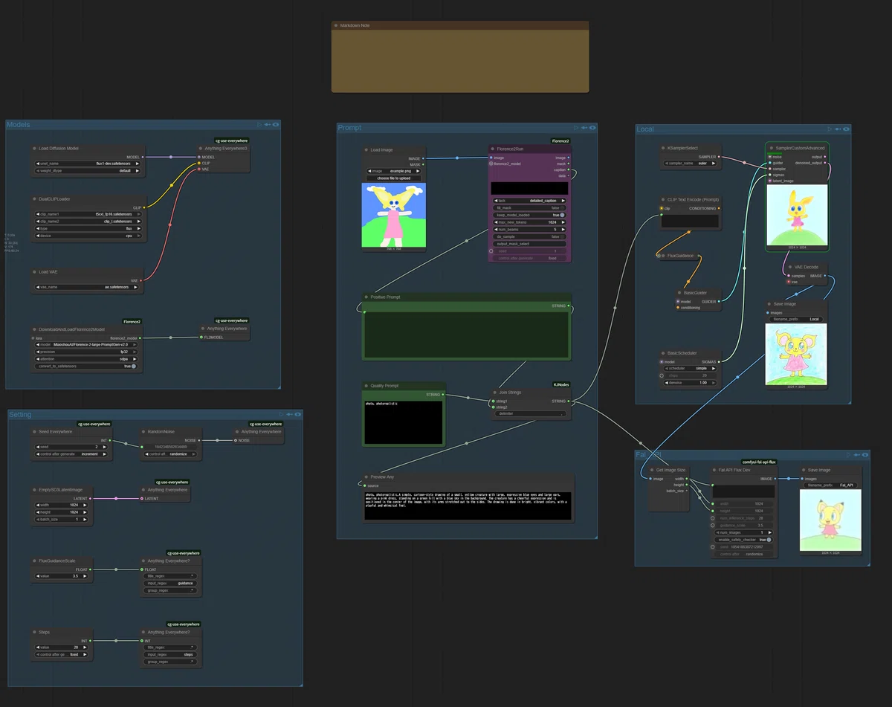Image resolution: width=892 pixels, height=707 pixels.
Task: Click the DualCLIPLoader node collapse dot
Action: 35,199
